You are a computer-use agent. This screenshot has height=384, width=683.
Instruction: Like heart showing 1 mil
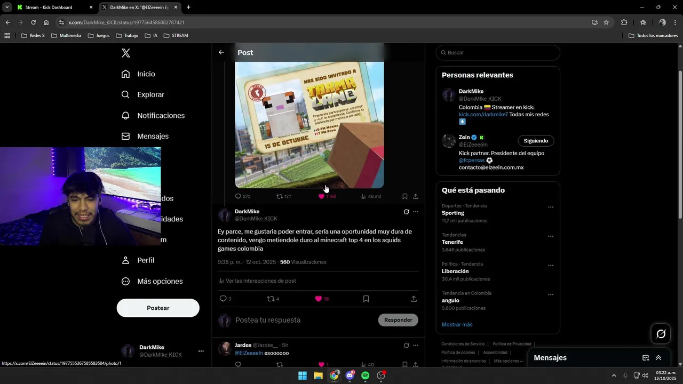321,196
